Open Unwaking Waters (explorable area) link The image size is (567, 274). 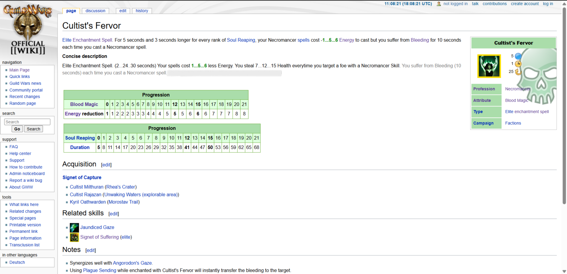(x=141, y=194)
